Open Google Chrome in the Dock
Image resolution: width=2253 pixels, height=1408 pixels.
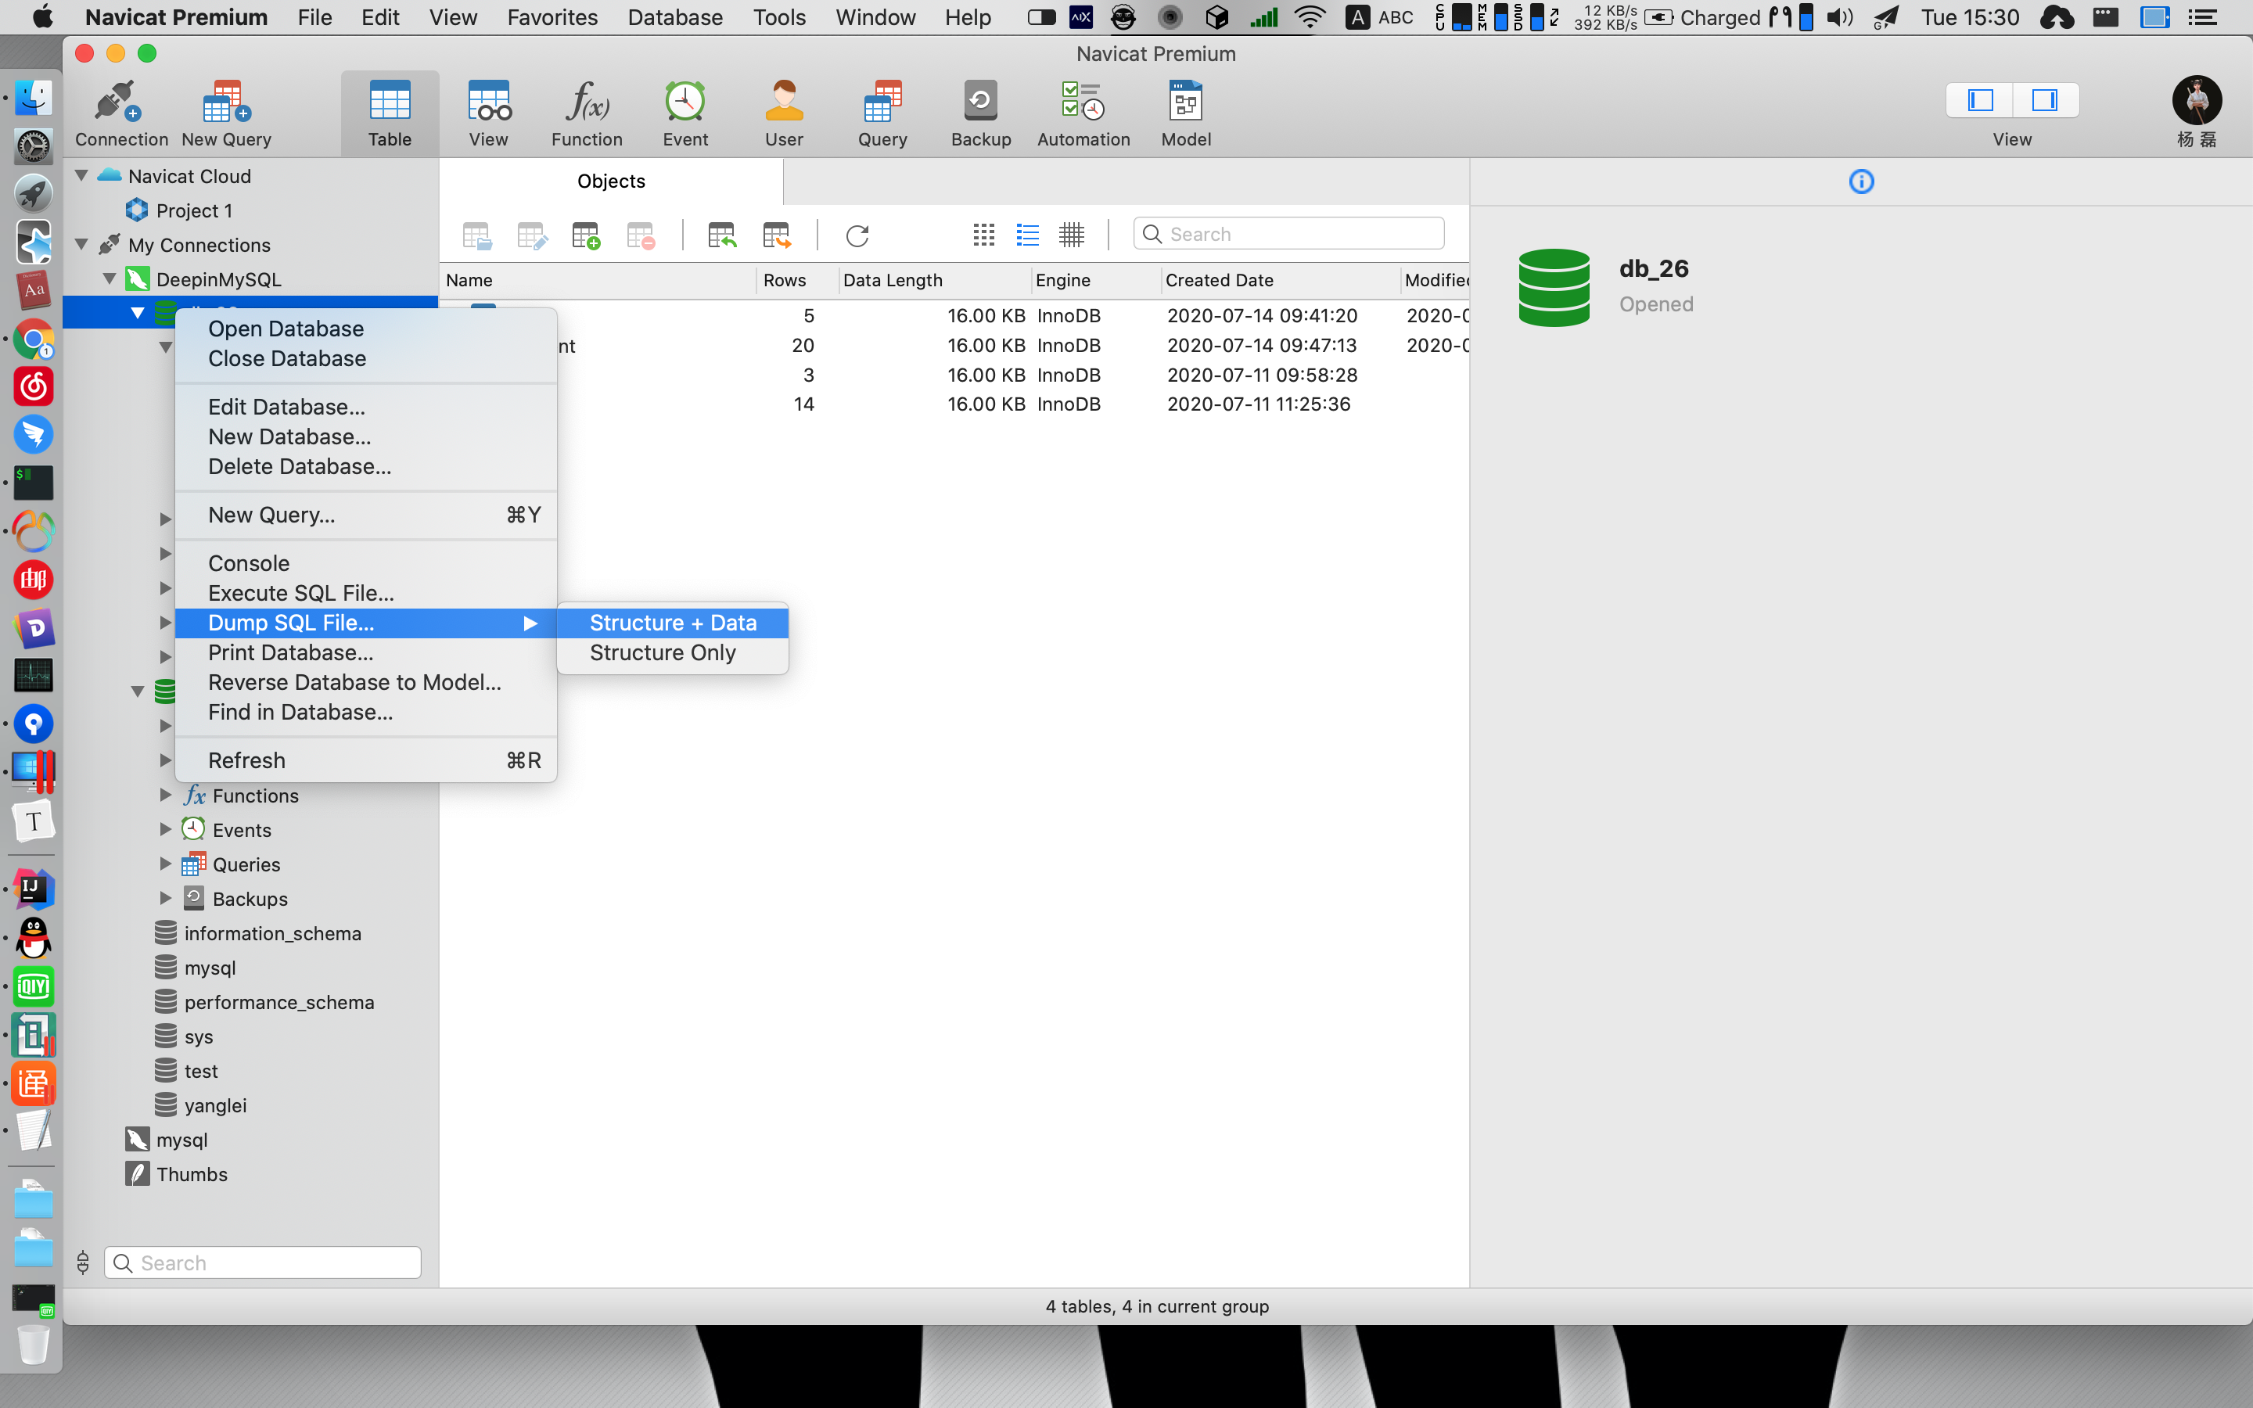point(34,338)
